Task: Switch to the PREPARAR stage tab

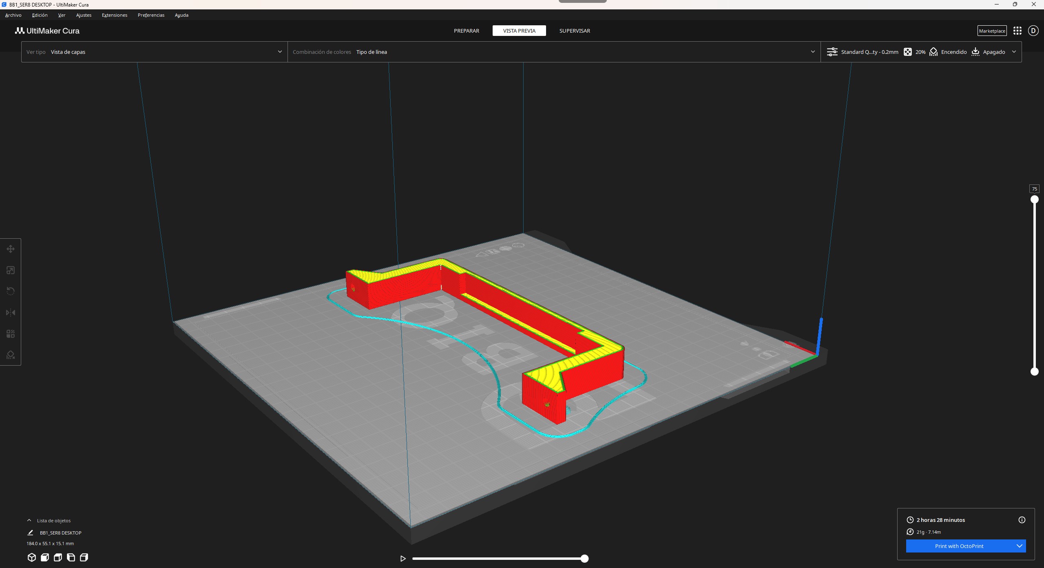Action: (x=467, y=31)
